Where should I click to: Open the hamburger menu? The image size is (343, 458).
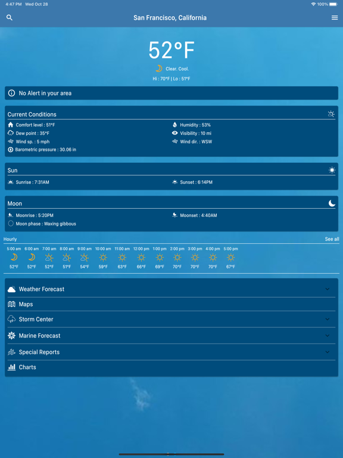click(x=335, y=18)
